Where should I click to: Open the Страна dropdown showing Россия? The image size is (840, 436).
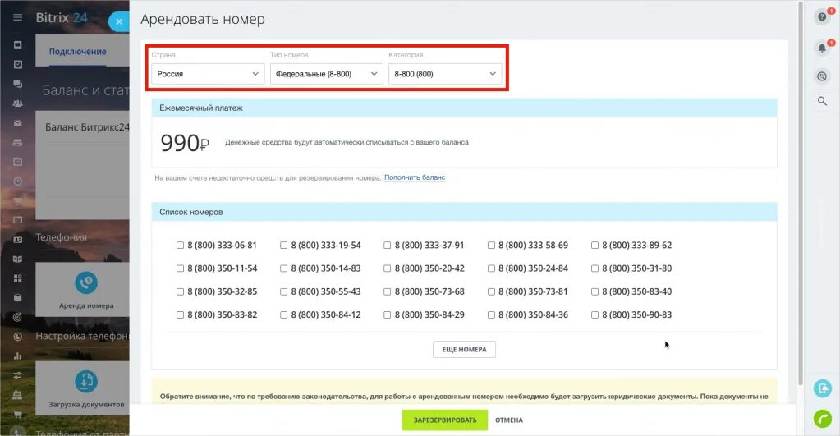click(208, 74)
